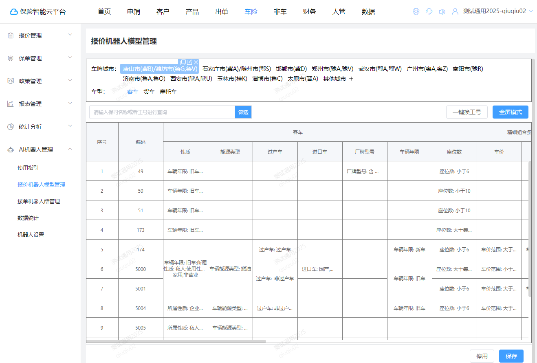This screenshot has width=537, height=363.
Task: Open the 电销 top menu
Action: [134, 12]
